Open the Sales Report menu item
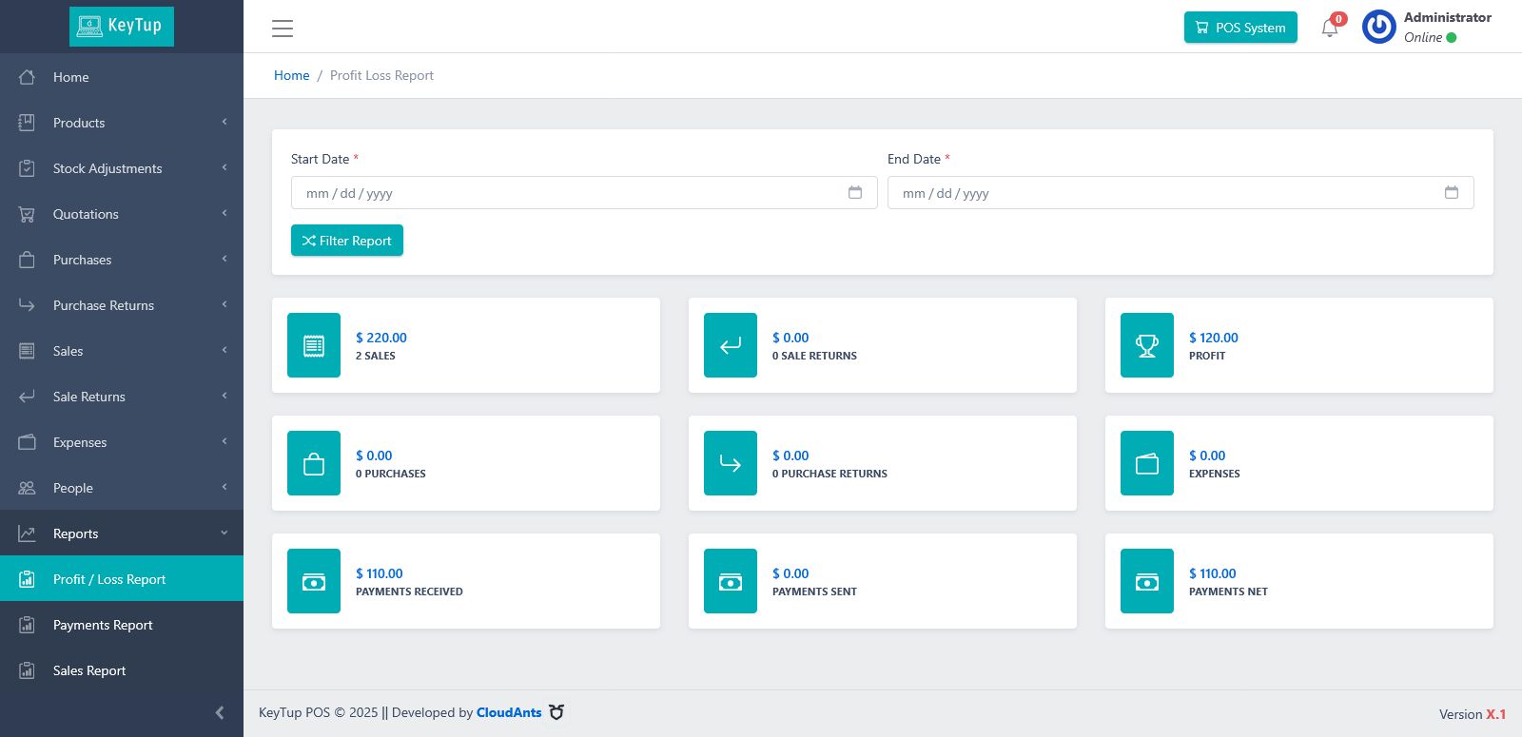Screen dimensions: 1522x737 click(122, 670)
